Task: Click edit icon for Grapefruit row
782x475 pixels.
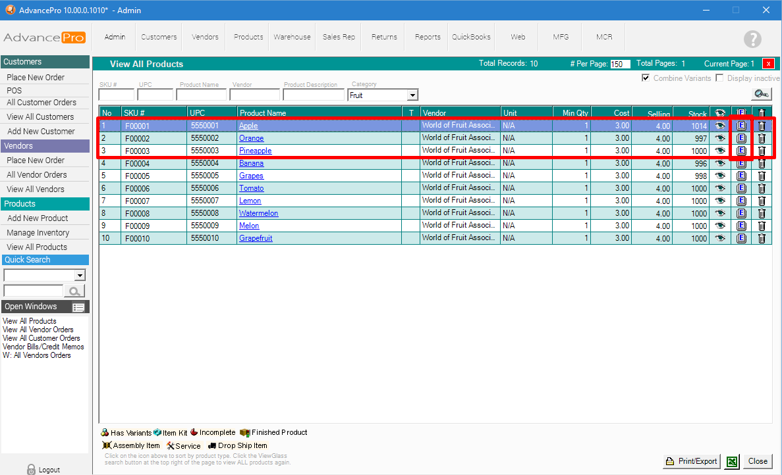Action: click(x=741, y=238)
